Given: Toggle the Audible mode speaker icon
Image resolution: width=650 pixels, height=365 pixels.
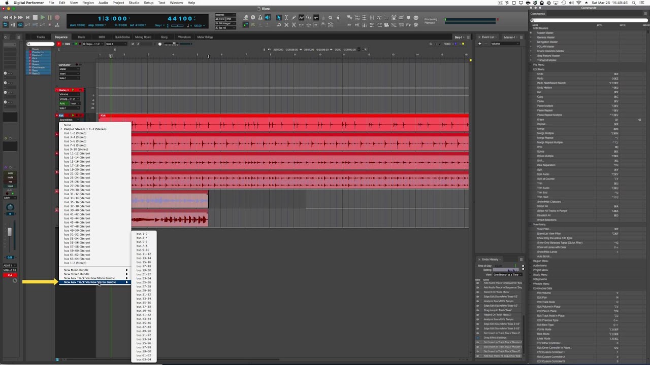Looking at the screenshot, I should (268, 17).
